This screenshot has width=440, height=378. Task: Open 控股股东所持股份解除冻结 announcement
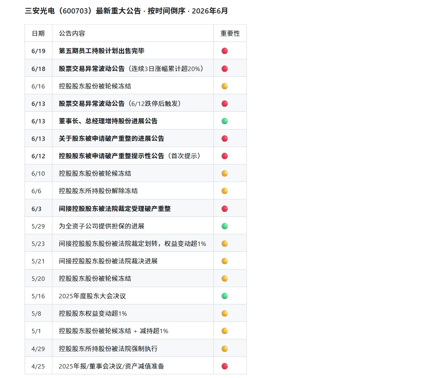(x=98, y=191)
